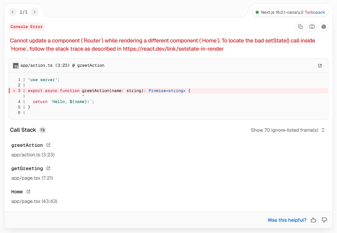This screenshot has width=337, height=233.
Task: Click the Was this helpful? text
Action: 287,220
